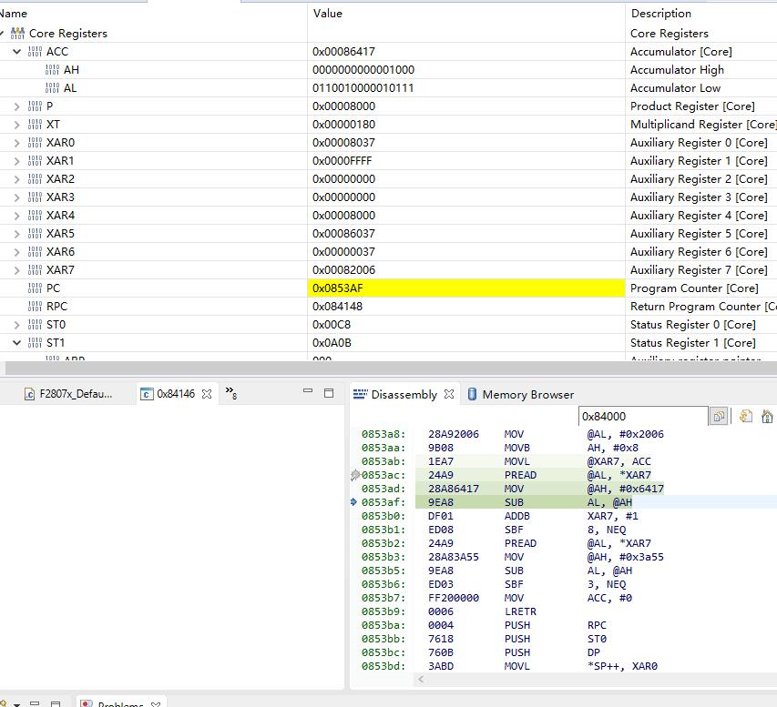
Task: Expand the XAR2 register node
Action: click(16, 179)
